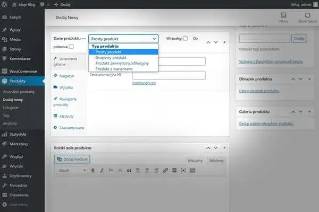Screen dimensions: 319x212
Task: Insert a blockquote in editor
Action: tap(129, 171)
